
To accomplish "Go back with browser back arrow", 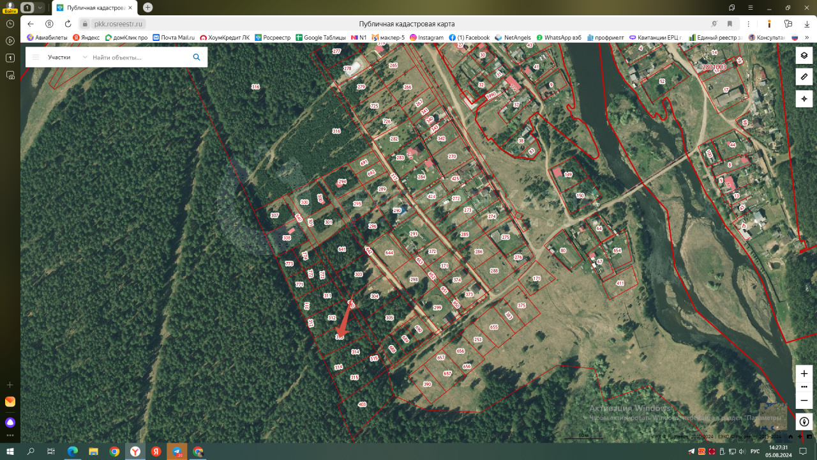I will [31, 24].
